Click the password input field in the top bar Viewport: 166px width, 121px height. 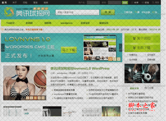coord(114,3)
